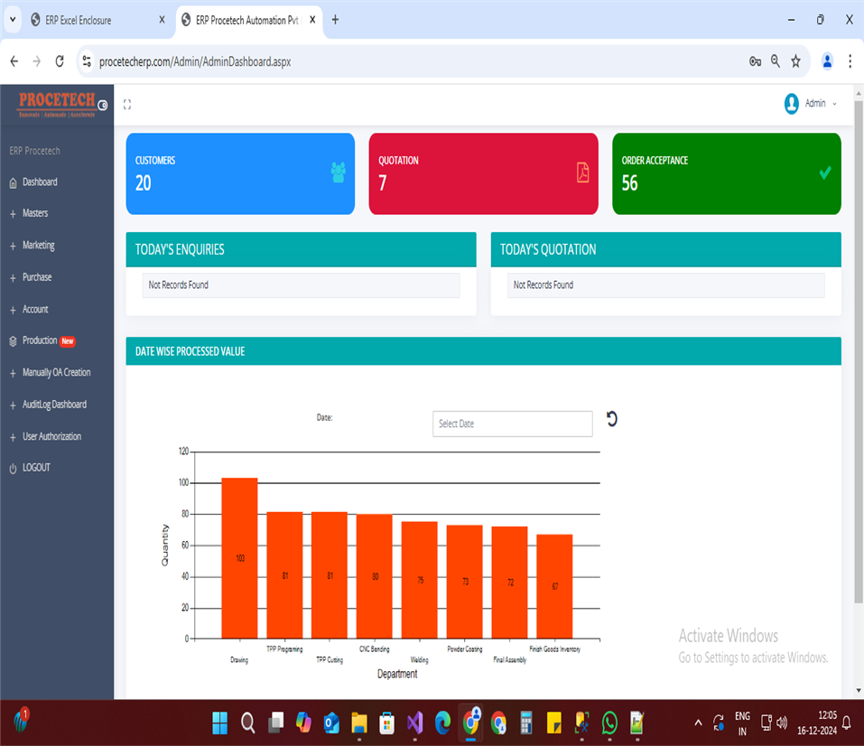Click the Customers card people icon

tap(339, 173)
